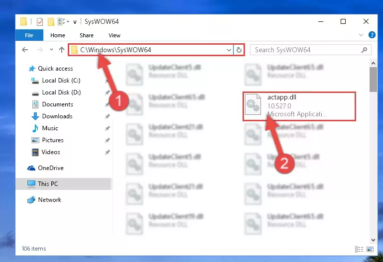383x262 pixels.
Task: Click the Properties quick access toolbar icon
Action: [x=40, y=22]
